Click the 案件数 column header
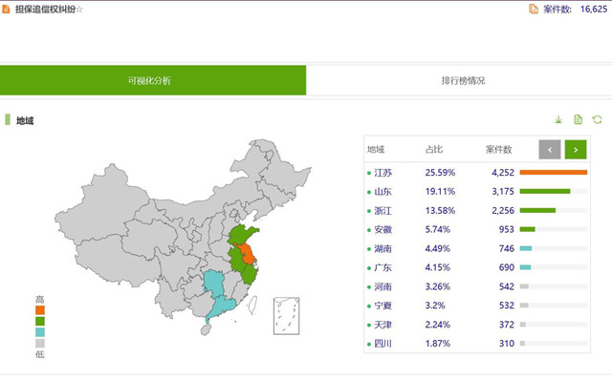 pyautogui.click(x=498, y=150)
